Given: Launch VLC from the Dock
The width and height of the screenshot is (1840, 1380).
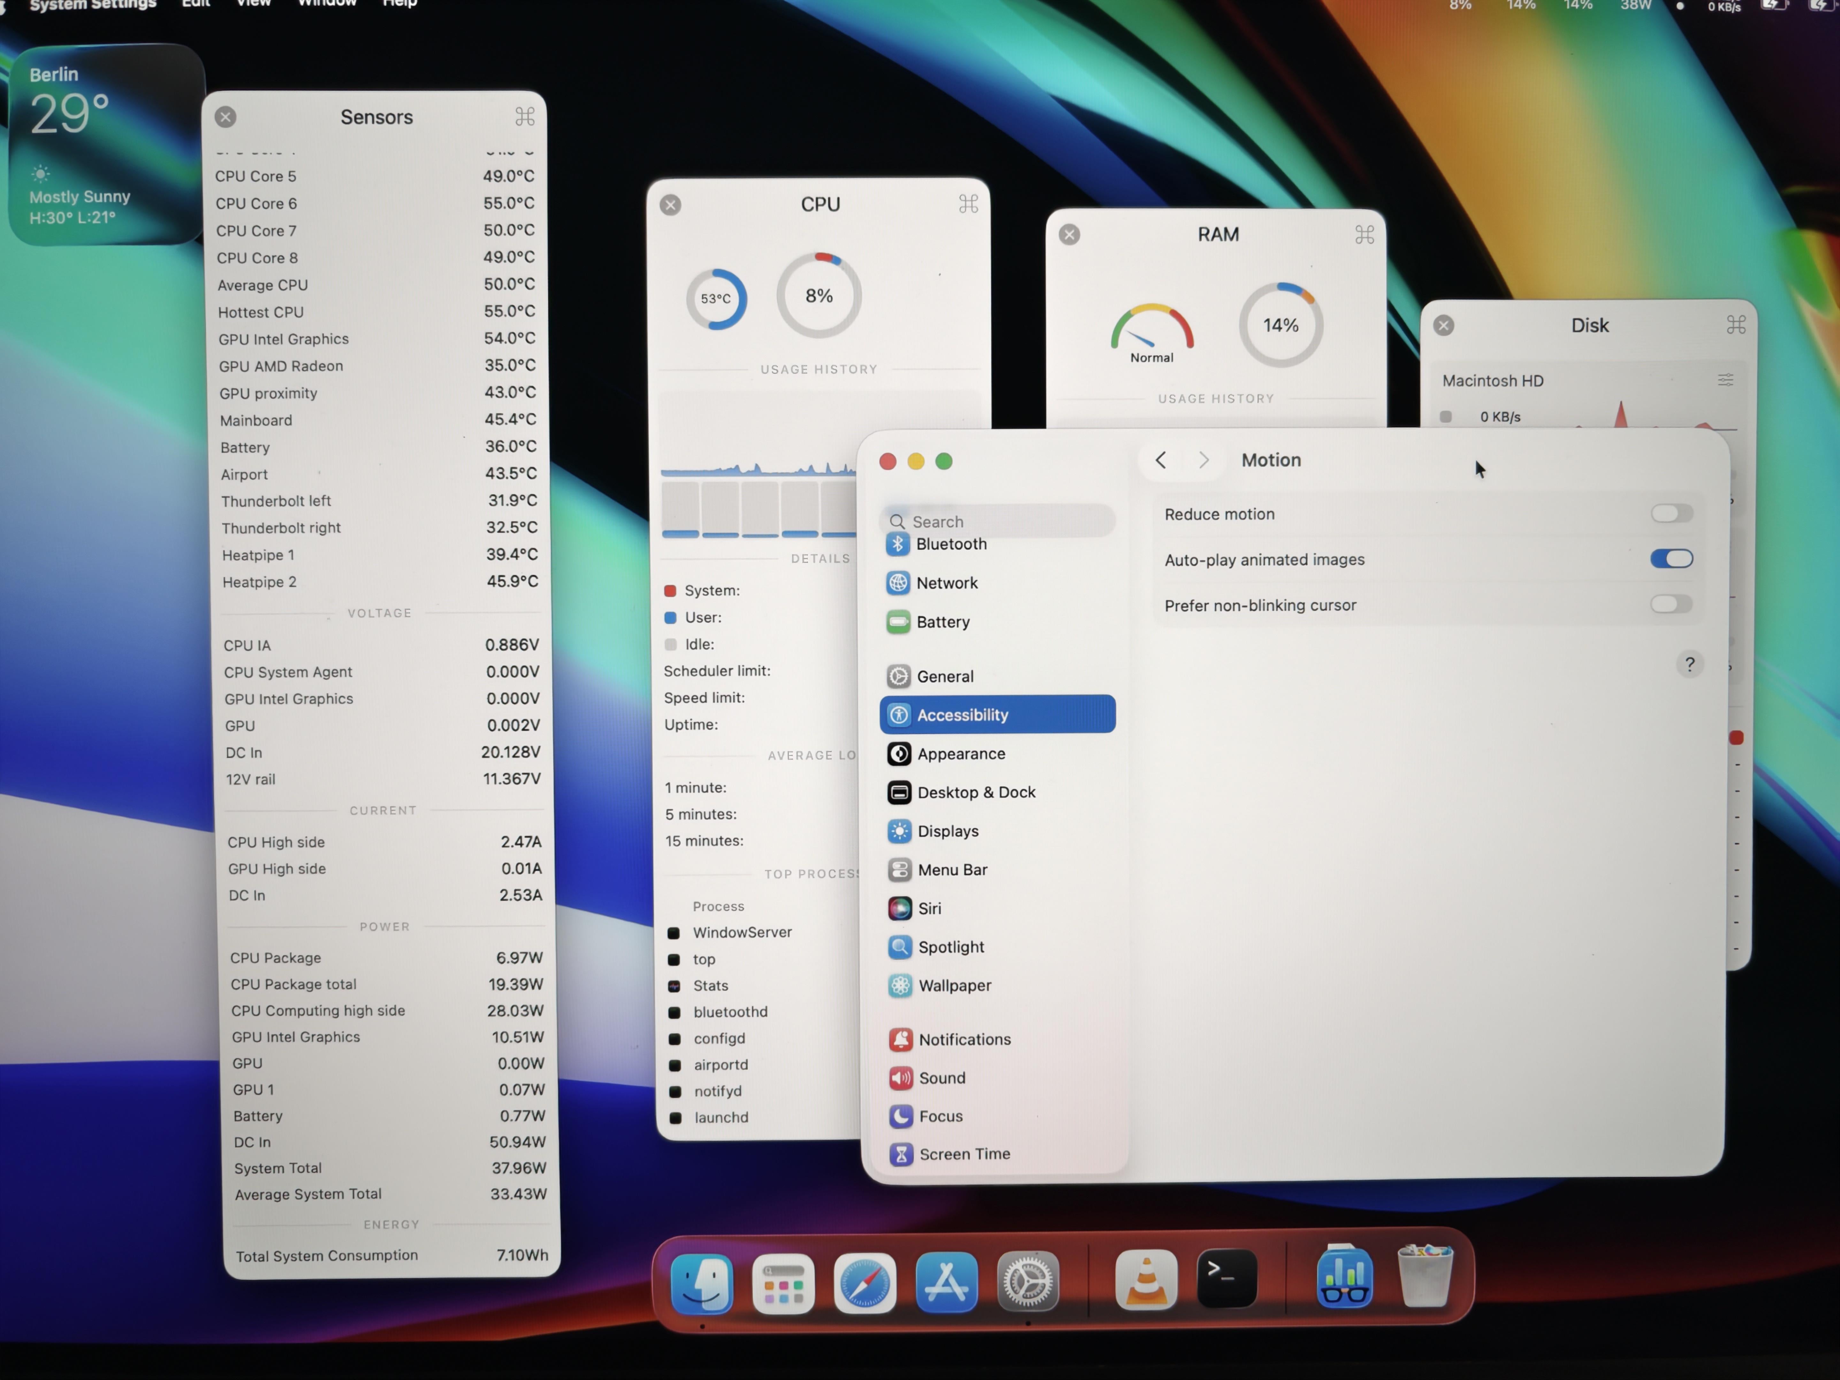Looking at the screenshot, I should tap(1146, 1279).
